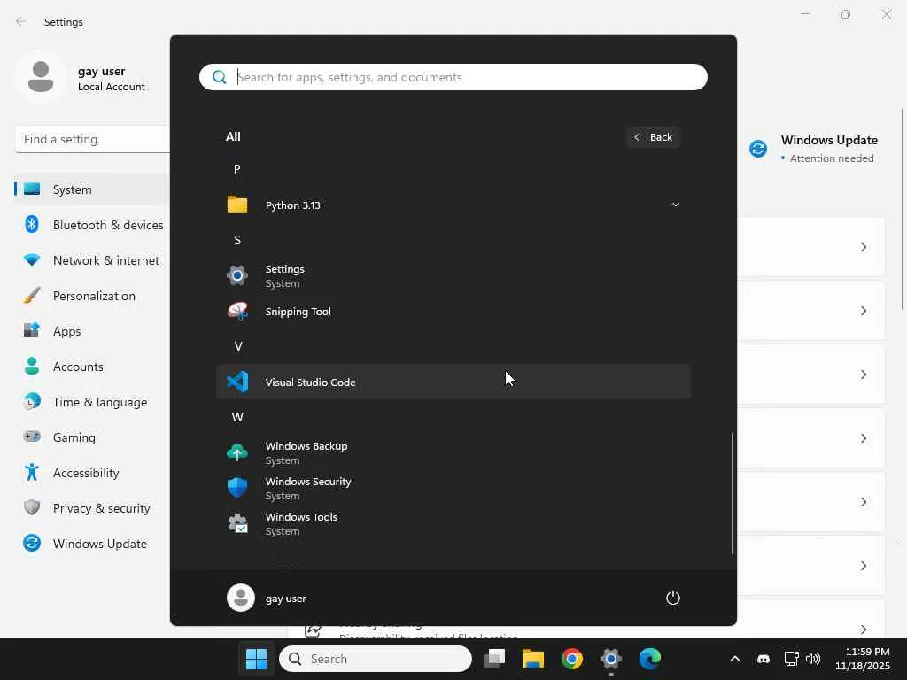Open Network & internet settings

(x=92, y=260)
